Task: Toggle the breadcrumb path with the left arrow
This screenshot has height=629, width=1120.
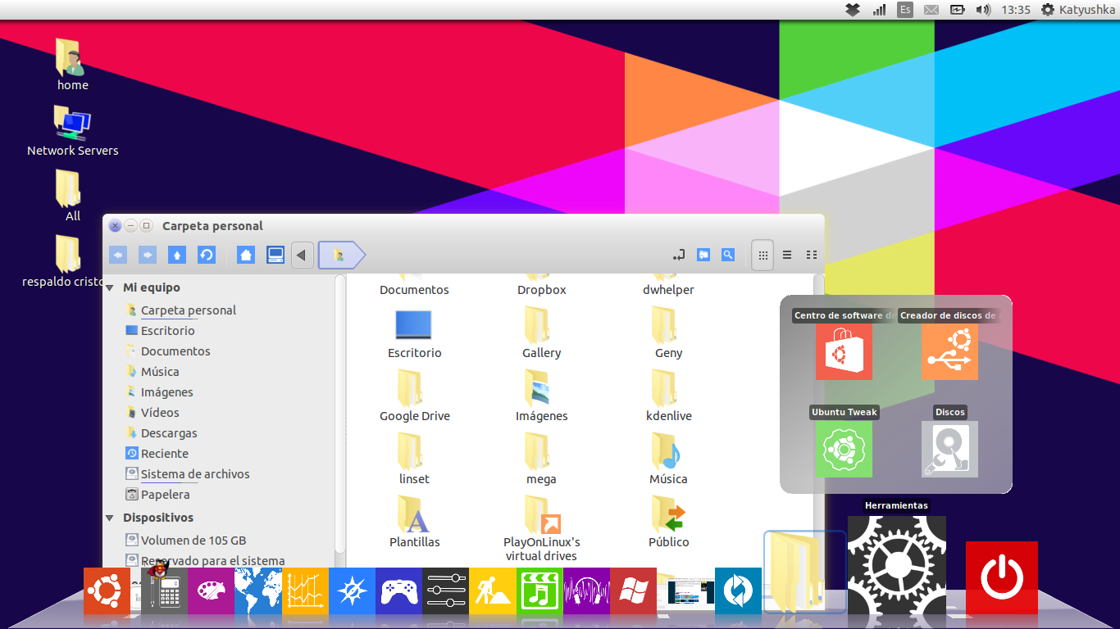Action: (302, 255)
